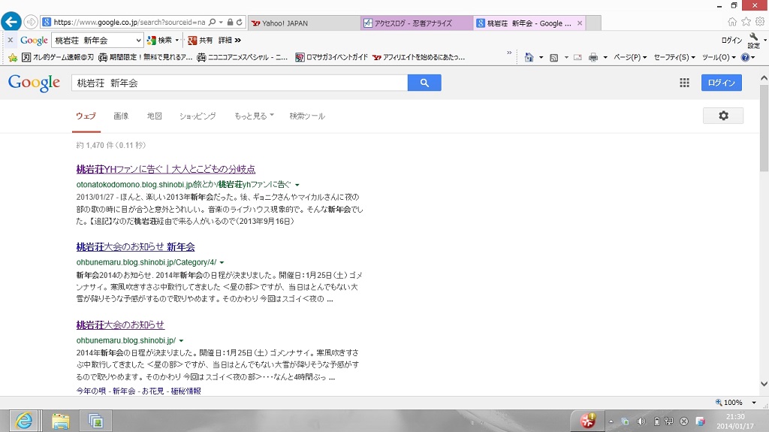769x432 pixels.
Task: Expand the もっと見る dropdown
Action: pos(254,116)
